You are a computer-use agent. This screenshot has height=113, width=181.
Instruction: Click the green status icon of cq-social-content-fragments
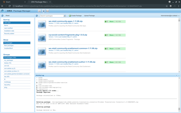[105, 35]
